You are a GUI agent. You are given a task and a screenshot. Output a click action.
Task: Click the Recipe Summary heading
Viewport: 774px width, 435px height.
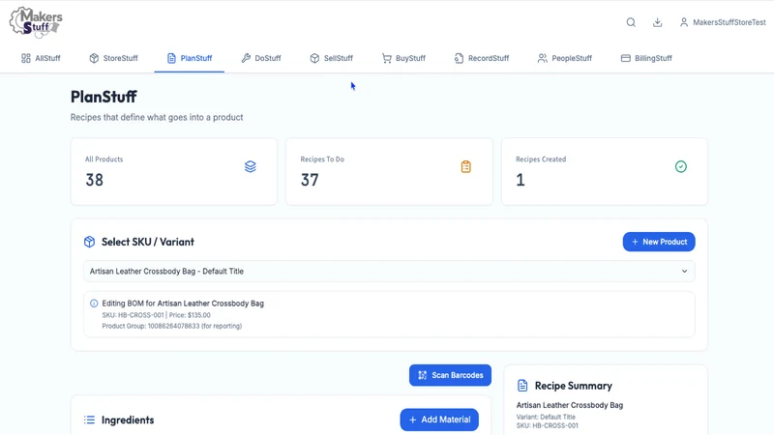tap(573, 386)
